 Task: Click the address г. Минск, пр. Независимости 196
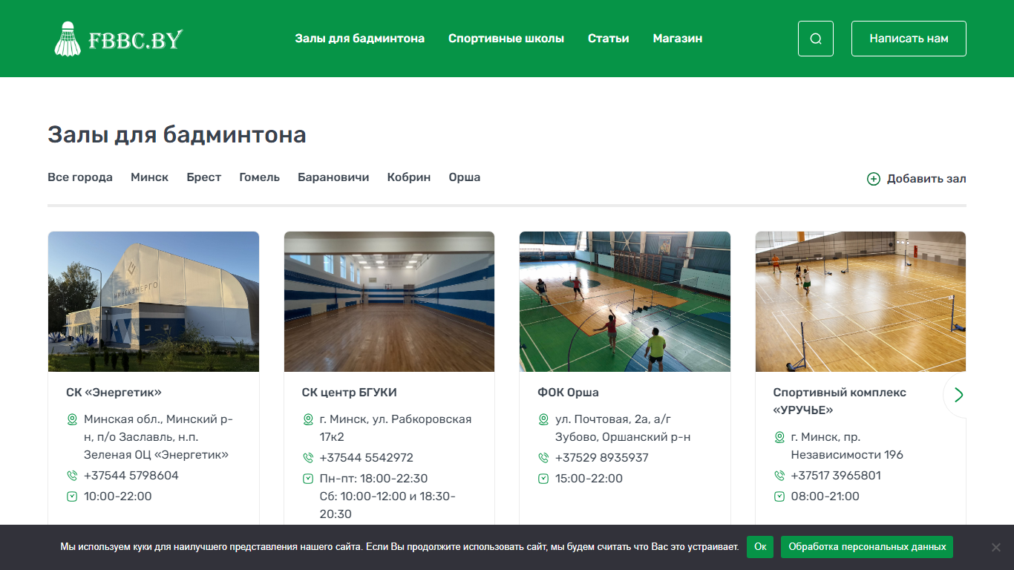click(847, 446)
